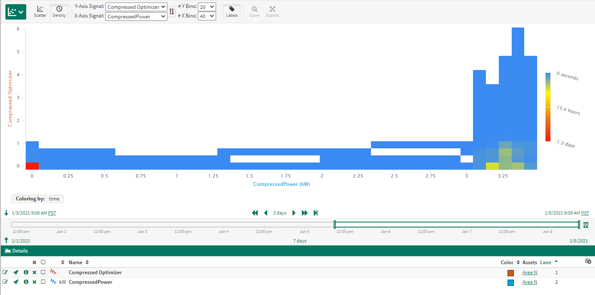Open the blue color swatch for CompressedPower

[x=510, y=282]
